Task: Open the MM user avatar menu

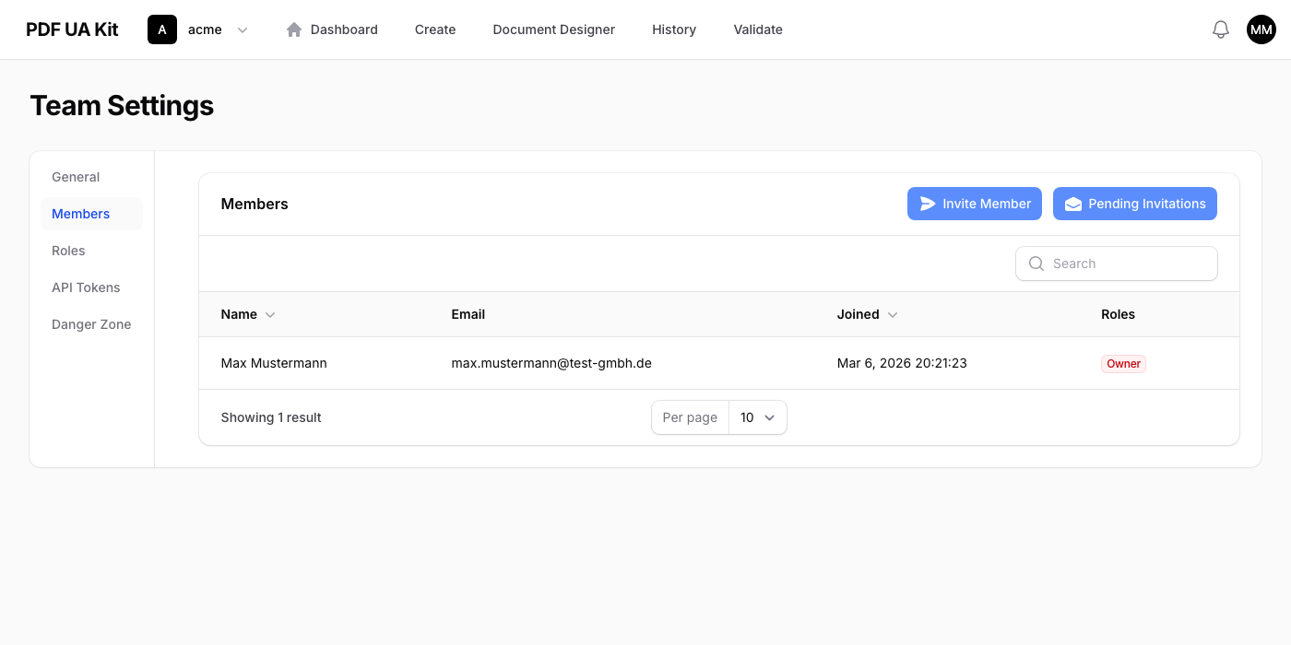Action: tap(1261, 29)
